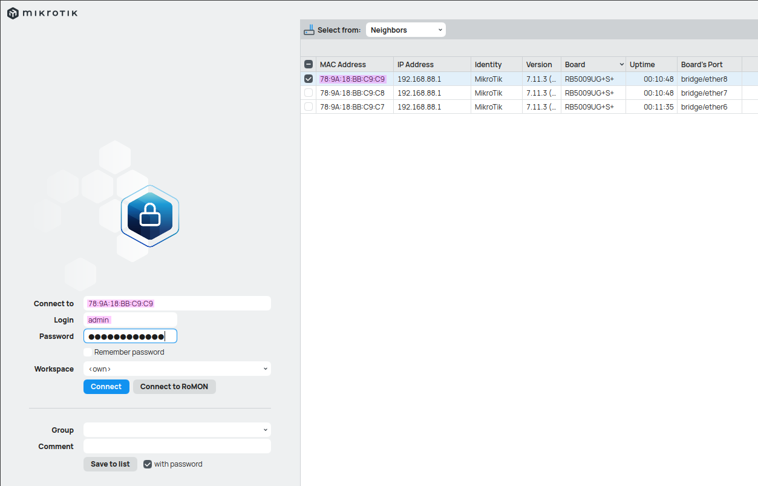Image resolution: width=758 pixels, height=486 pixels.
Task: Click IP 192.168.88.1 in ether8 row
Action: click(419, 79)
